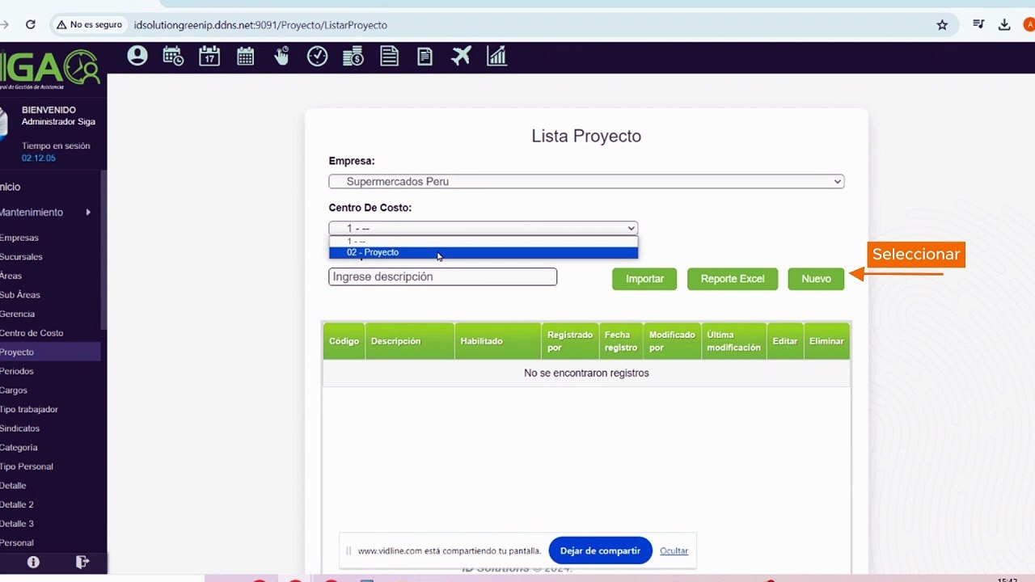
Task: Click the Editar column header
Action: [x=785, y=341]
